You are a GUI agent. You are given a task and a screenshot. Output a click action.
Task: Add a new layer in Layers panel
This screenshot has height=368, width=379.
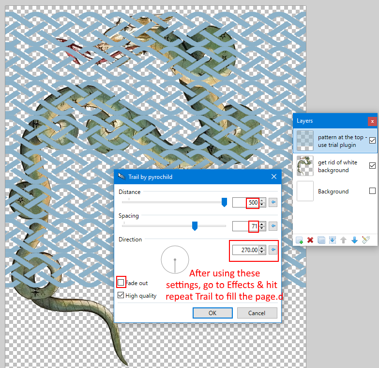click(299, 240)
